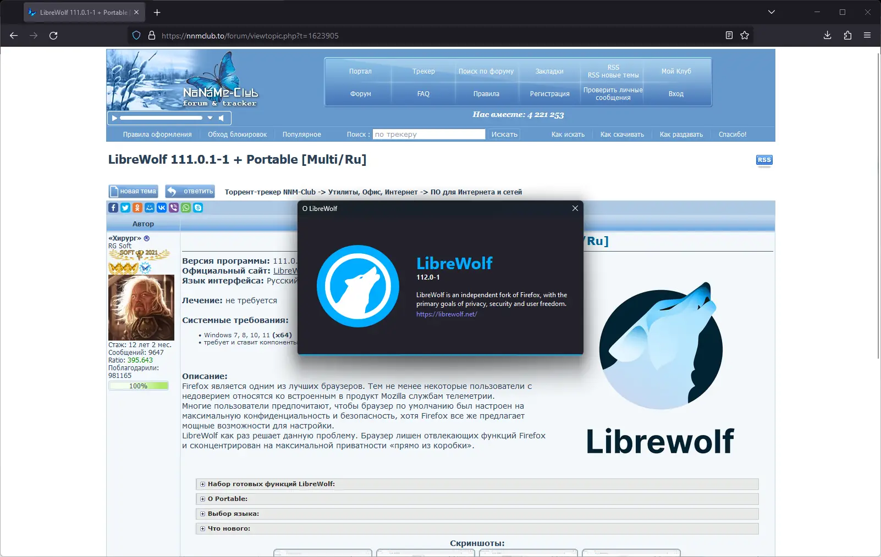Click the Вход login menu item
The image size is (881, 557).
pos(676,94)
